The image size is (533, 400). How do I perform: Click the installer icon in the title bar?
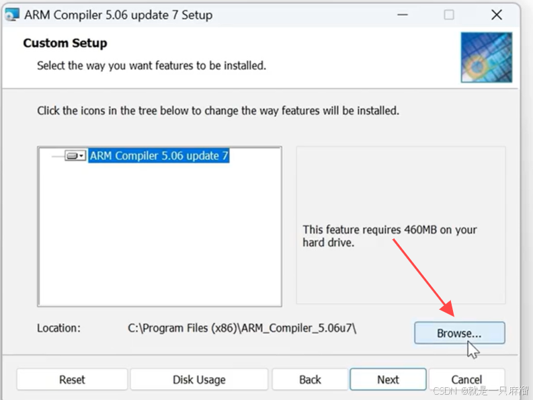pyautogui.click(x=12, y=15)
